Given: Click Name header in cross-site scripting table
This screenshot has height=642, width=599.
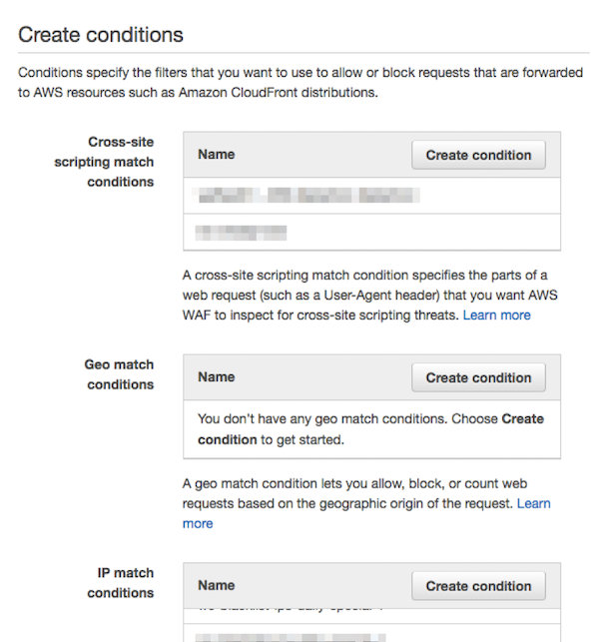Looking at the screenshot, I should pos(217,155).
